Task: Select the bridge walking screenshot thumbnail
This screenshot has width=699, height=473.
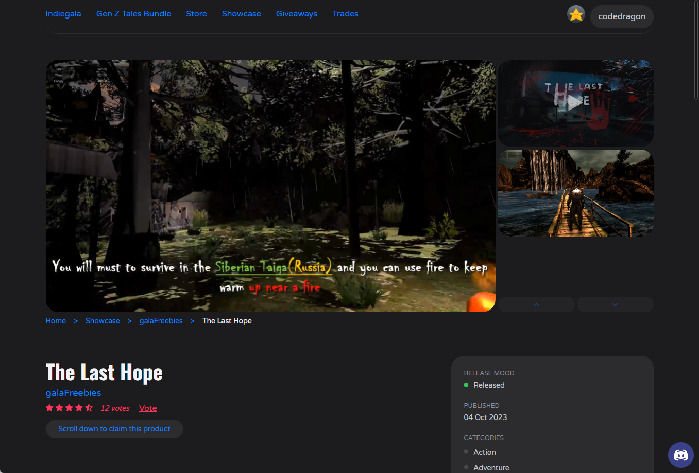Action: coord(576,193)
